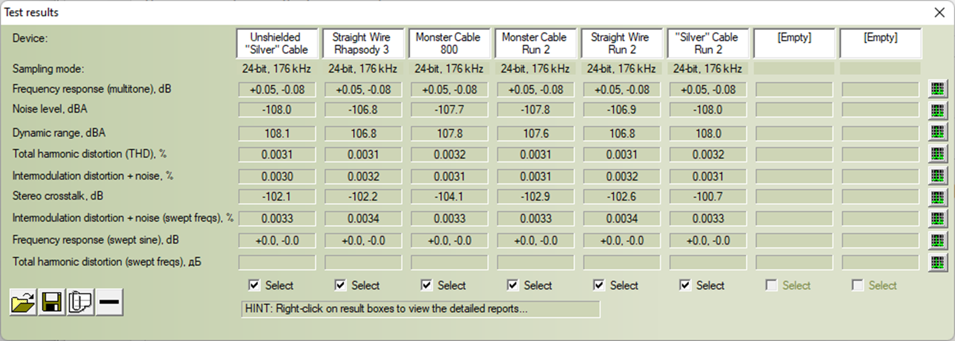The height and width of the screenshot is (341, 955).
Task: Click the floppy disk save results icon
Action: click(x=51, y=303)
